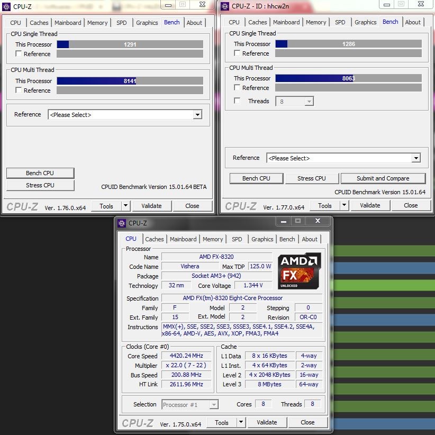
Task: Click Tools button in 1.77 window
Action: coord(325,205)
